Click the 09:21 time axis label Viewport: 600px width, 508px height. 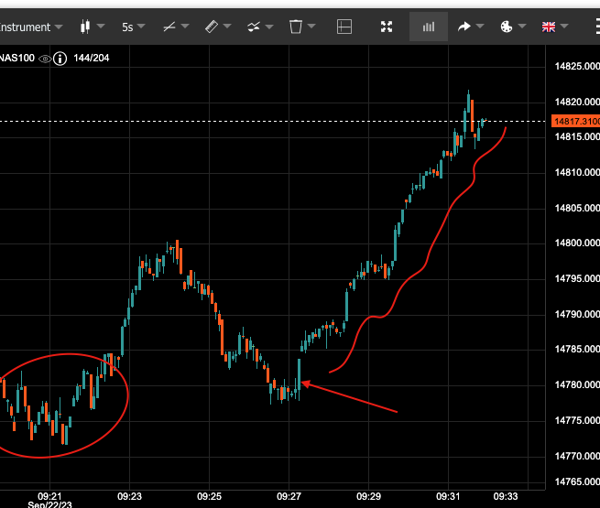click(49, 496)
